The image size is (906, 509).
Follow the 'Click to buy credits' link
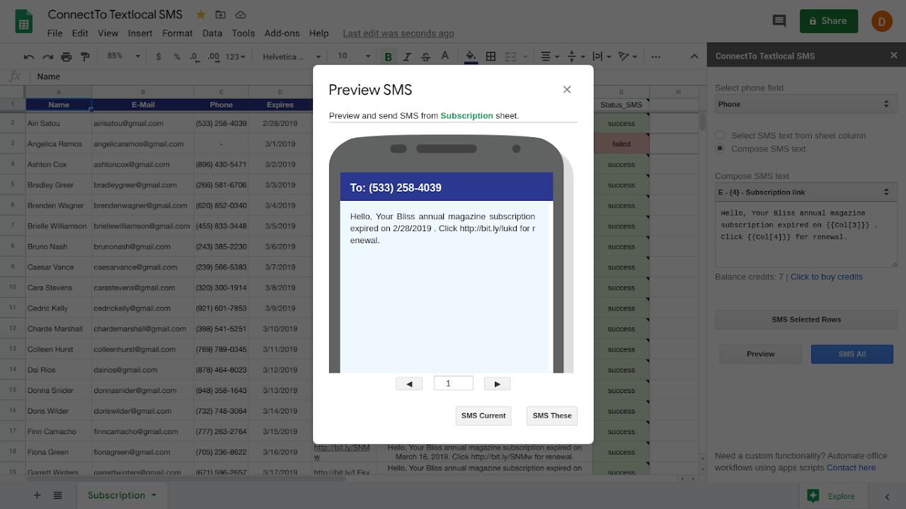click(827, 277)
